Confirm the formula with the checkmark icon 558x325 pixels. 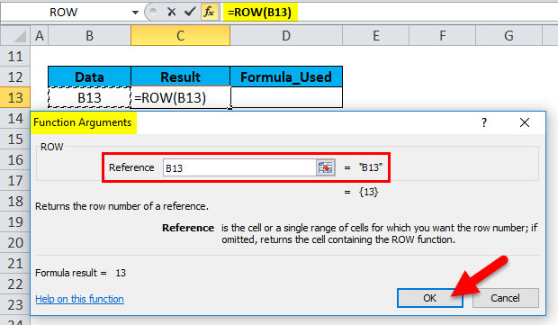(x=190, y=12)
